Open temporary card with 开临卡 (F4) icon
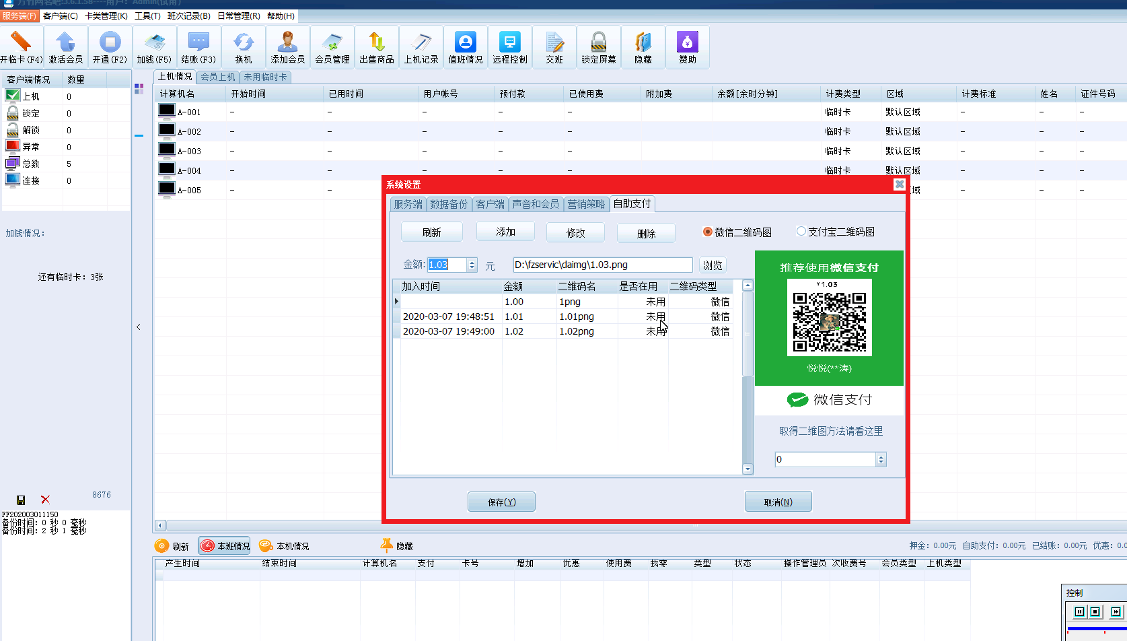The width and height of the screenshot is (1127, 641). point(22,46)
